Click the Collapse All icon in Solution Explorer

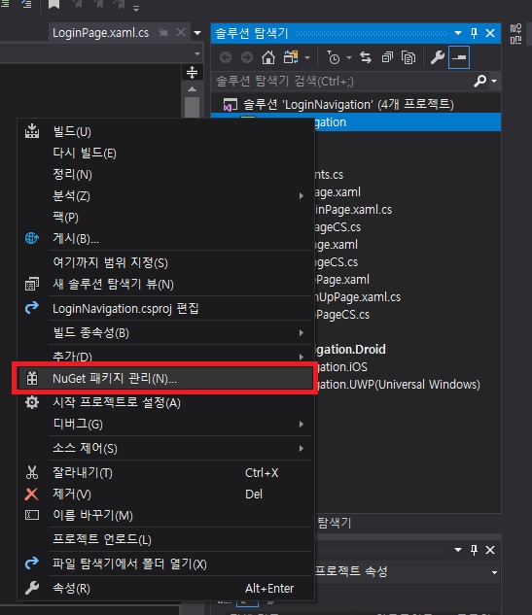pos(387,57)
